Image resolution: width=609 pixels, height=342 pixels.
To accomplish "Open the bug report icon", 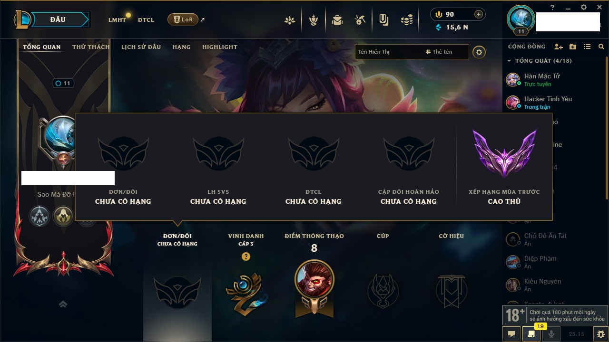I will pyautogui.click(x=600, y=334).
